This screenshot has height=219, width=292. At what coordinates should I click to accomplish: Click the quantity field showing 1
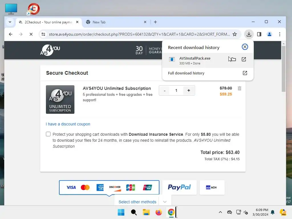tap(176, 90)
